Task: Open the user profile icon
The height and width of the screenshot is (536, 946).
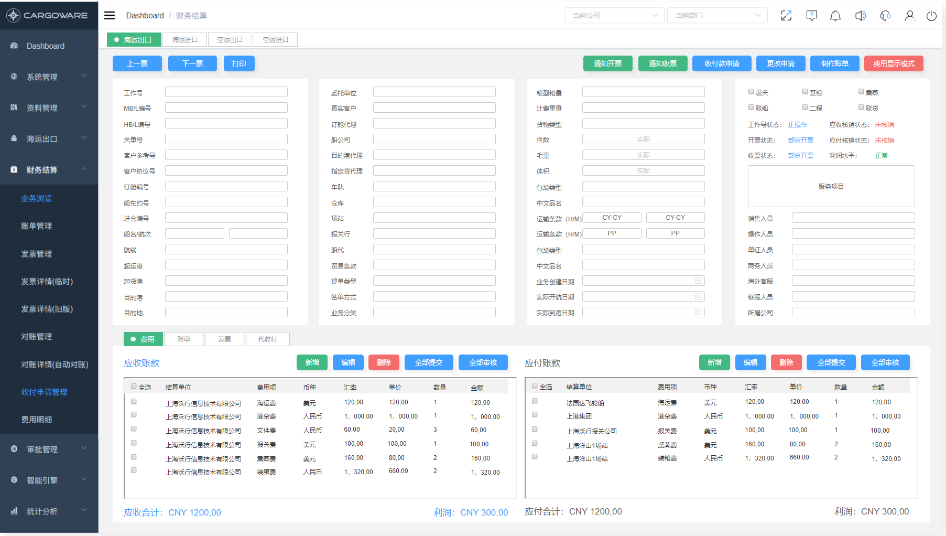Action: (909, 16)
